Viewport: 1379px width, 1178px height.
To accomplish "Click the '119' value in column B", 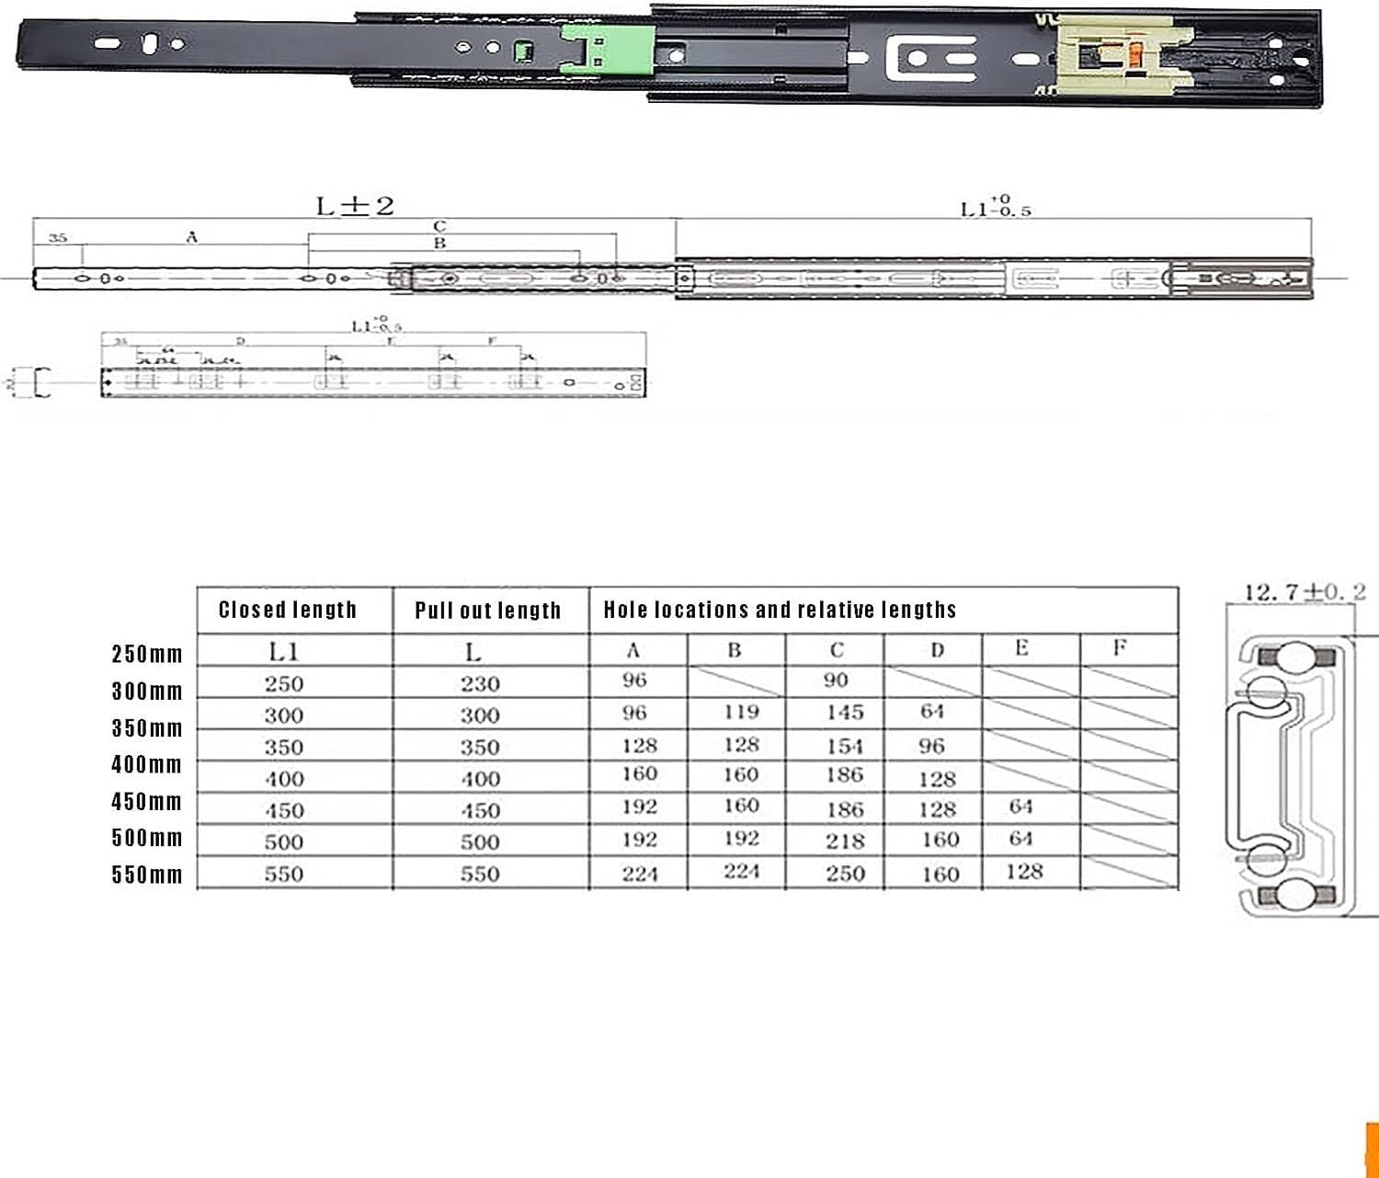I will (741, 712).
